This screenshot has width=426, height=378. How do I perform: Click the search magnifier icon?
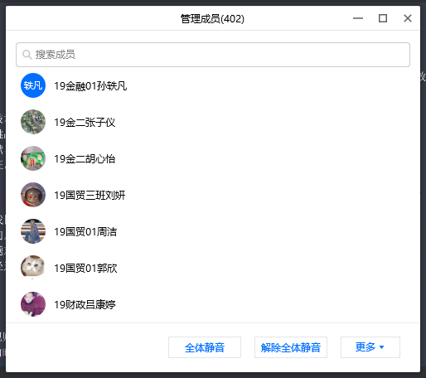(27, 55)
